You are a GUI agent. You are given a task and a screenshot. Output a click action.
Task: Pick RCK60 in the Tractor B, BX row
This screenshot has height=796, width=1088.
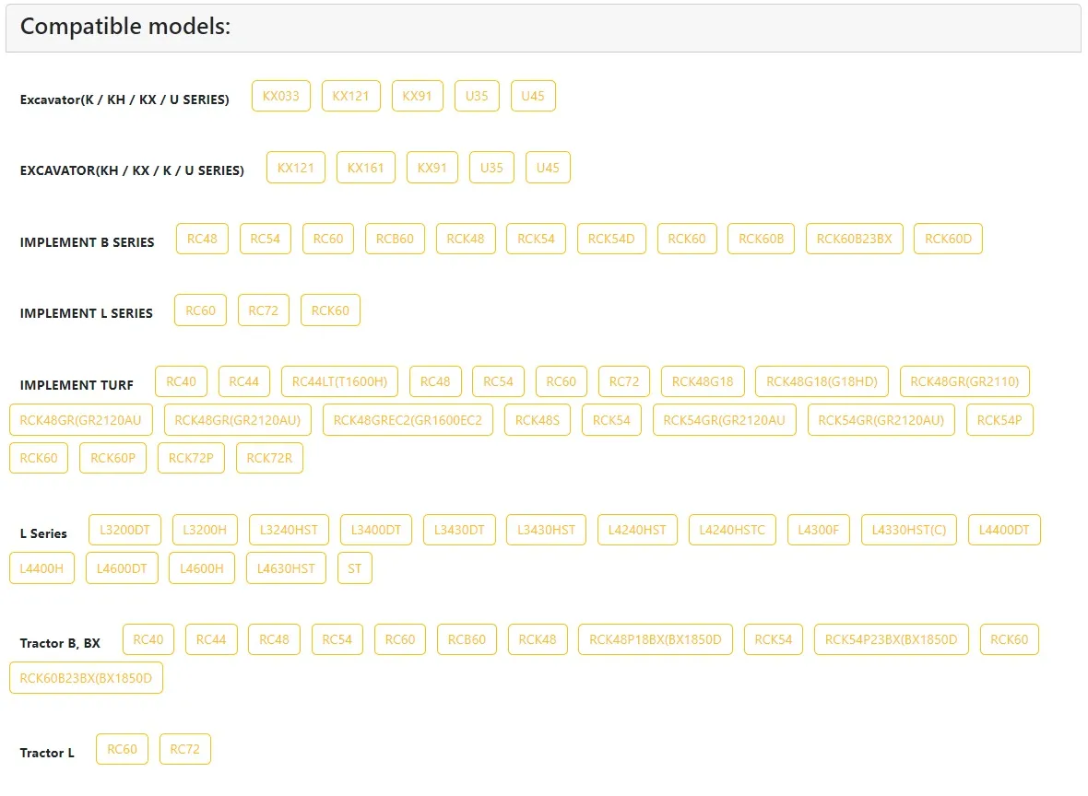pos(1009,639)
